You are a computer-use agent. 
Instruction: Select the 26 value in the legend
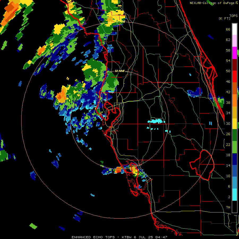[228, 134]
